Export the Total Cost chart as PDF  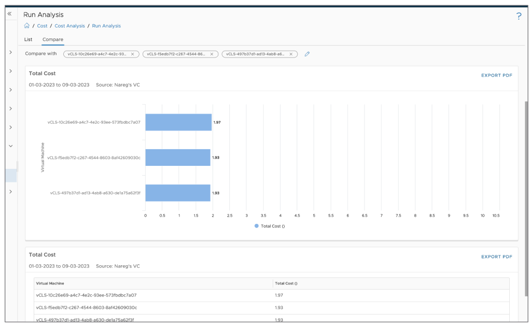496,75
